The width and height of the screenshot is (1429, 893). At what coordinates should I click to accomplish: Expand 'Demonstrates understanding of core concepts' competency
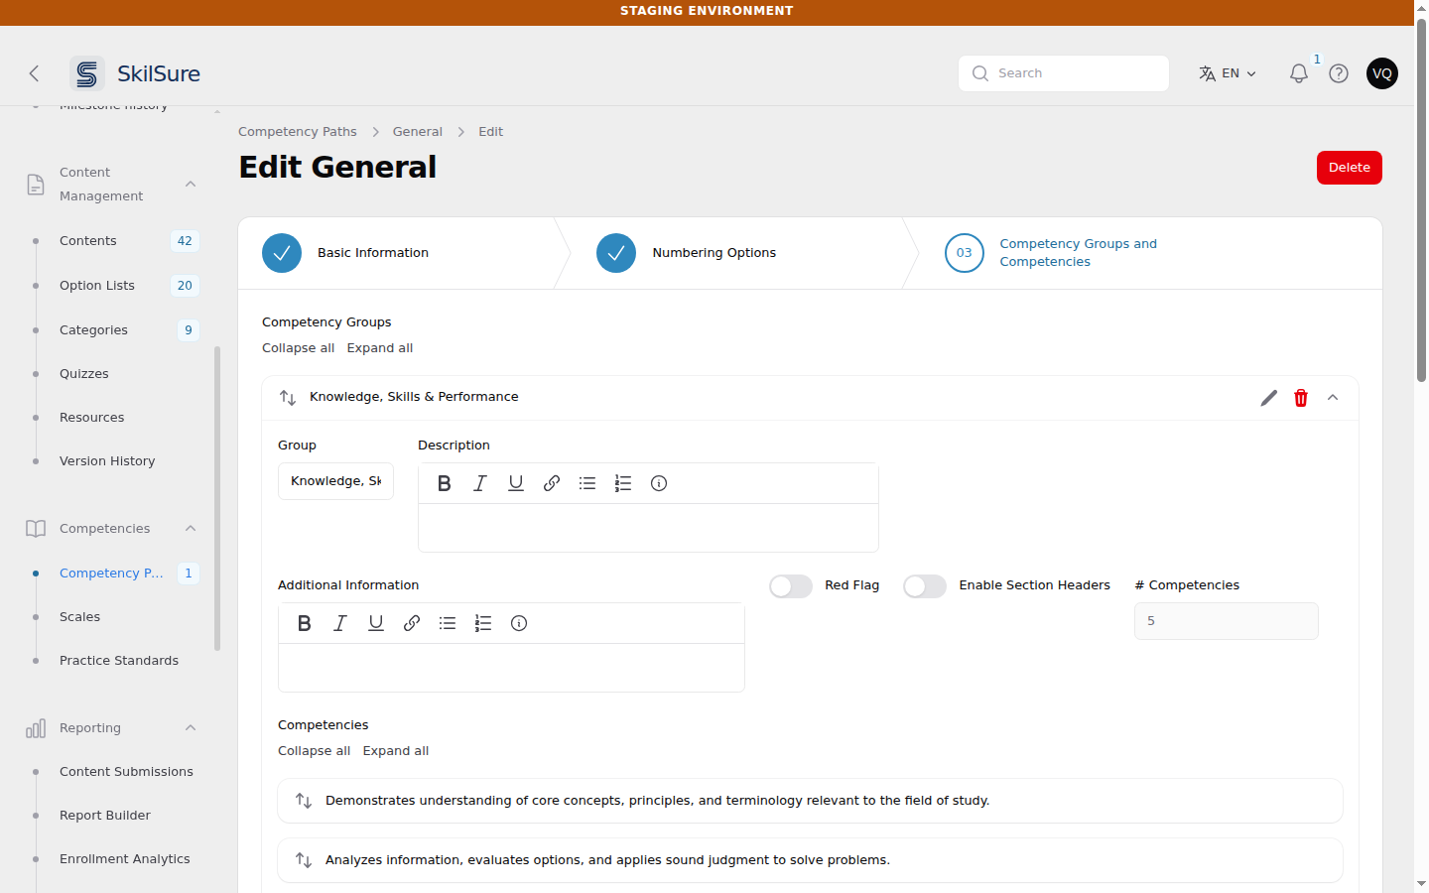click(x=810, y=801)
